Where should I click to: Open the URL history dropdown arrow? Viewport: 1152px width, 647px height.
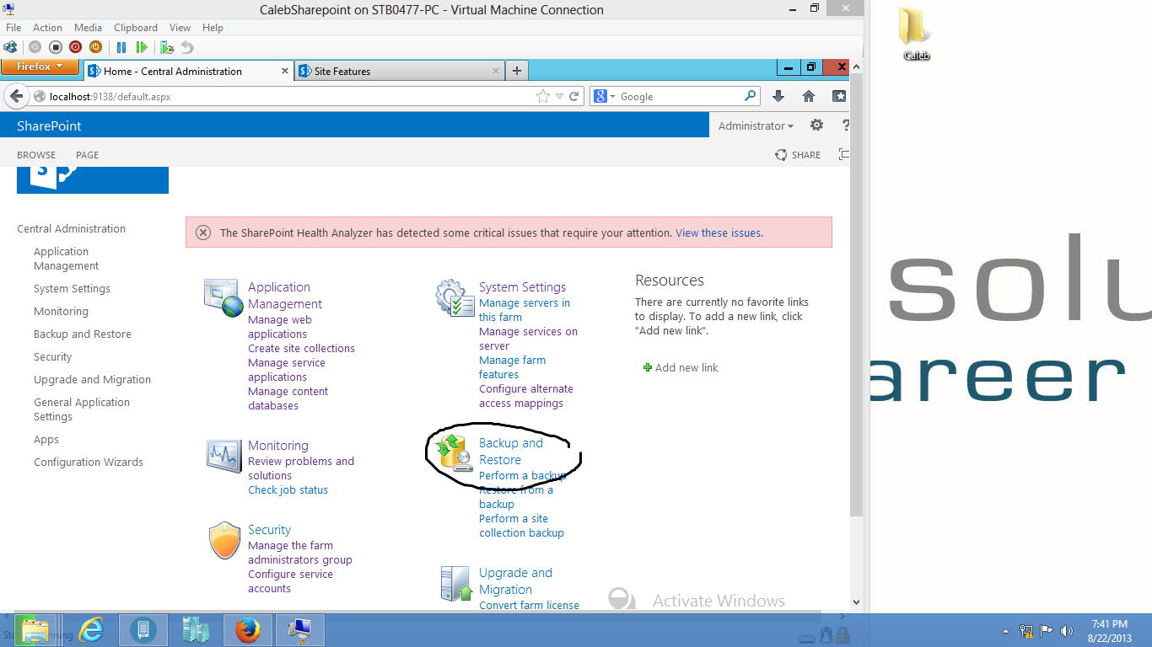pyautogui.click(x=558, y=97)
